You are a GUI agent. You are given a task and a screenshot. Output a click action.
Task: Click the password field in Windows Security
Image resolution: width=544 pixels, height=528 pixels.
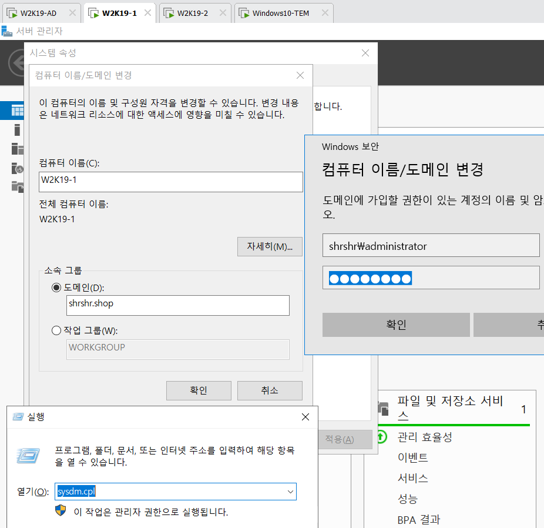[431, 278]
